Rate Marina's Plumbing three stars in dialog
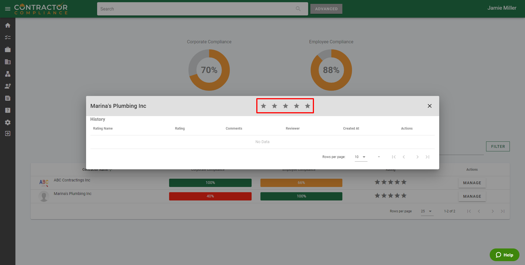The width and height of the screenshot is (525, 265). point(286,106)
